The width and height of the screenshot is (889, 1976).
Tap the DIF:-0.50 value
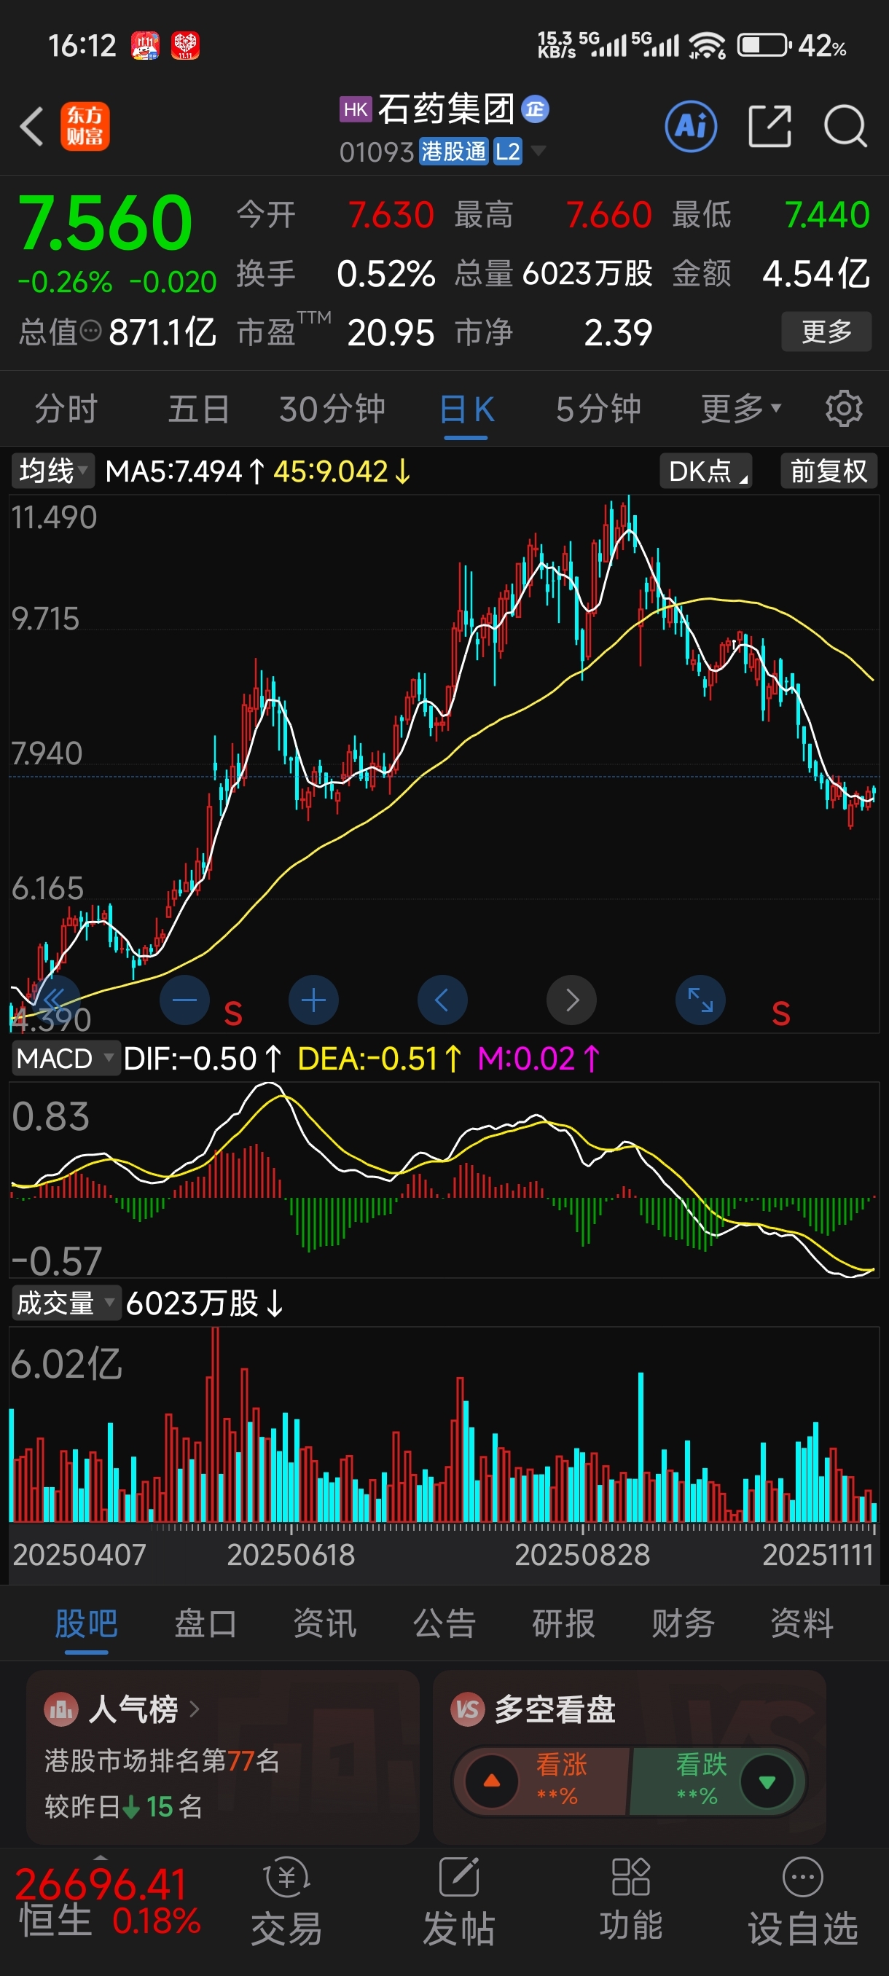[203, 1059]
